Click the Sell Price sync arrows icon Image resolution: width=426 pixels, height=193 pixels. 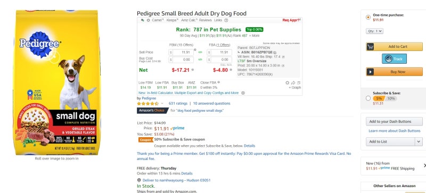coord(201,52)
